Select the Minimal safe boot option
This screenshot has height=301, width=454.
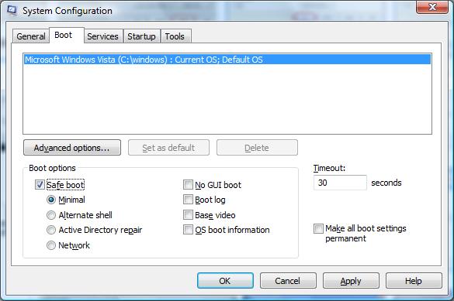click(51, 200)
